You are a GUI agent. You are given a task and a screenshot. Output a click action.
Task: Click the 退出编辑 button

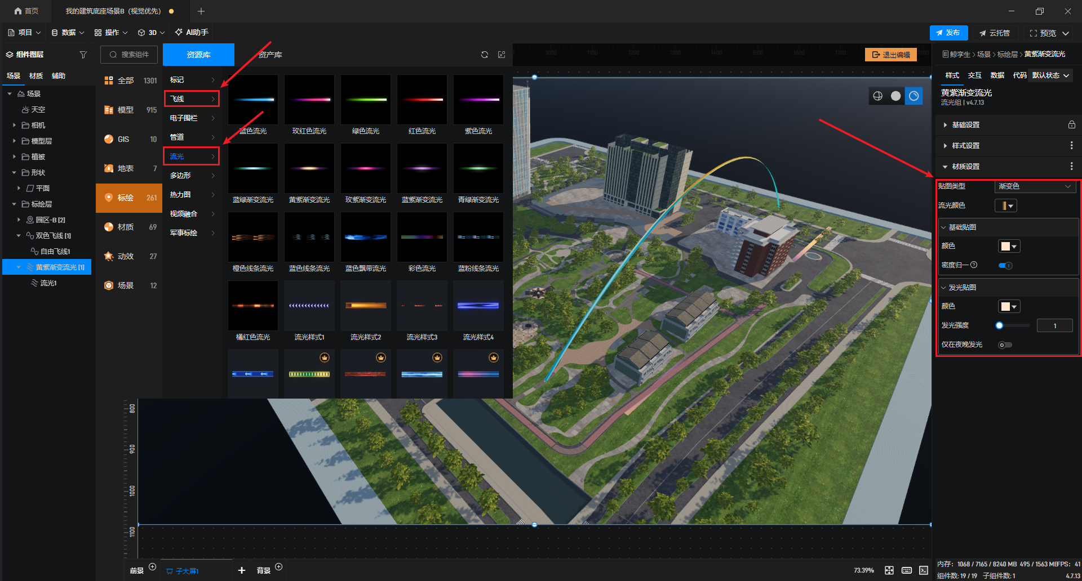pyautogui.click(x=891, y=55)
